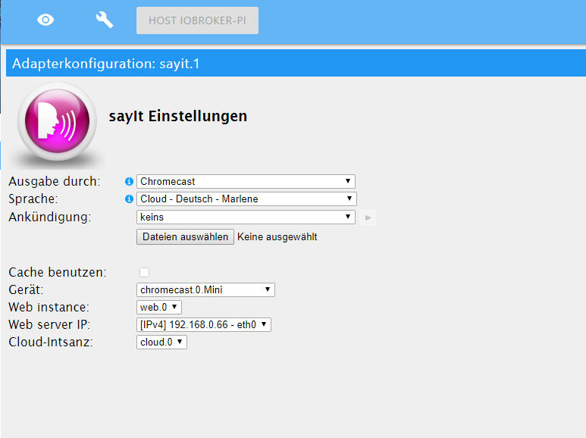Click the Adapterkonfiguration: sayit.1 title
Screen dimensions: 586x438
click(x=106, y=64)
